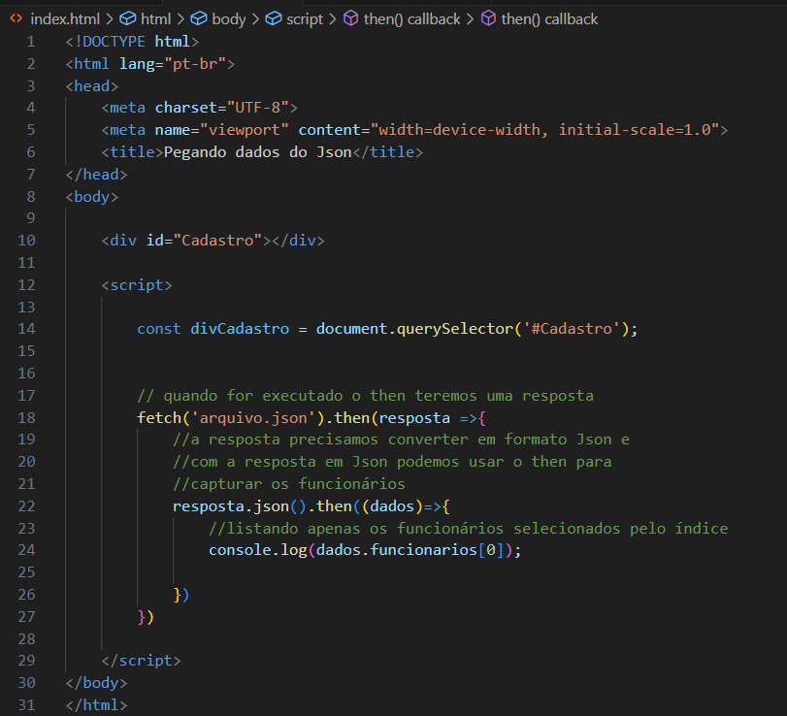Expand the chevron after index.html breadcrumb
Screen dimensions: 787x716
pyautogui.click(x=110, y=19)
